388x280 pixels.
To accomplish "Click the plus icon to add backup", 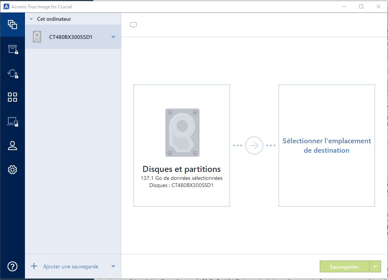I will point(34,266).
